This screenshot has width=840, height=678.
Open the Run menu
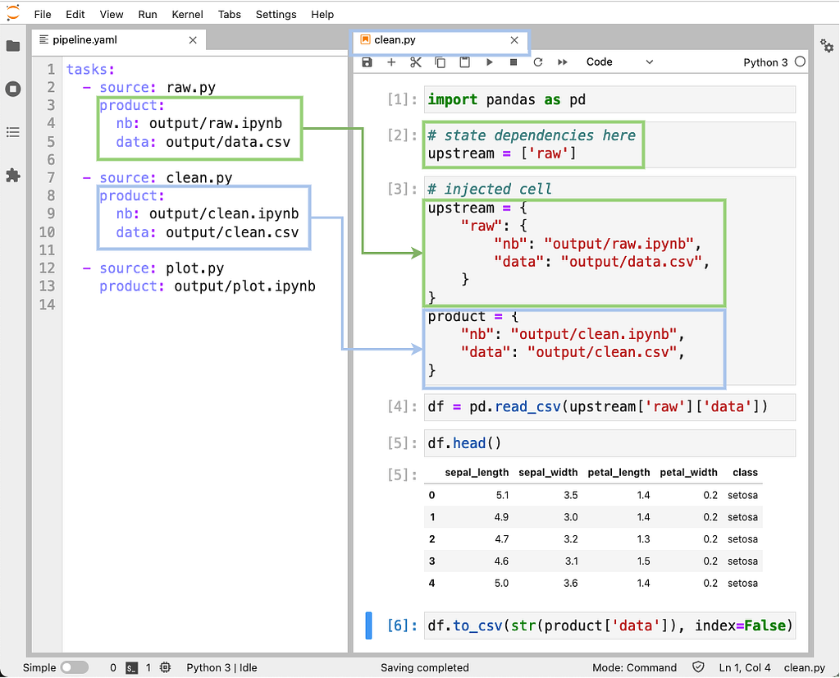[x=148, y=15]
